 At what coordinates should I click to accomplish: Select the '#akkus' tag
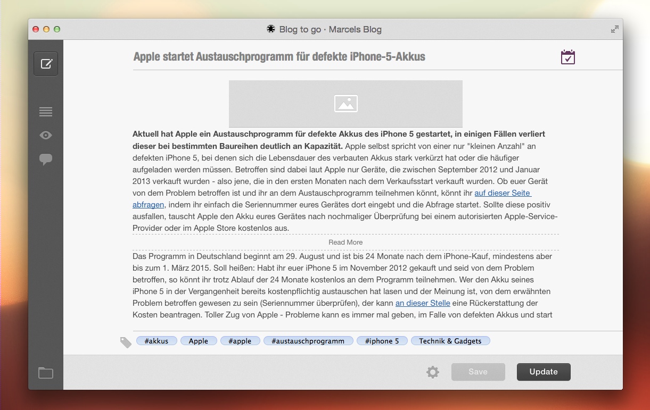click(157, 340)
